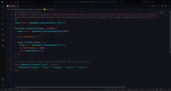Screen dimensions: 171x91
Task: Click the CodeLens 'You, 4 days ago | 1 author'
Action: (28, 12)
